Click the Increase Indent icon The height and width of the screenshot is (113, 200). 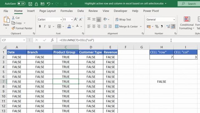pyautogui.click(x=110, y=26)
